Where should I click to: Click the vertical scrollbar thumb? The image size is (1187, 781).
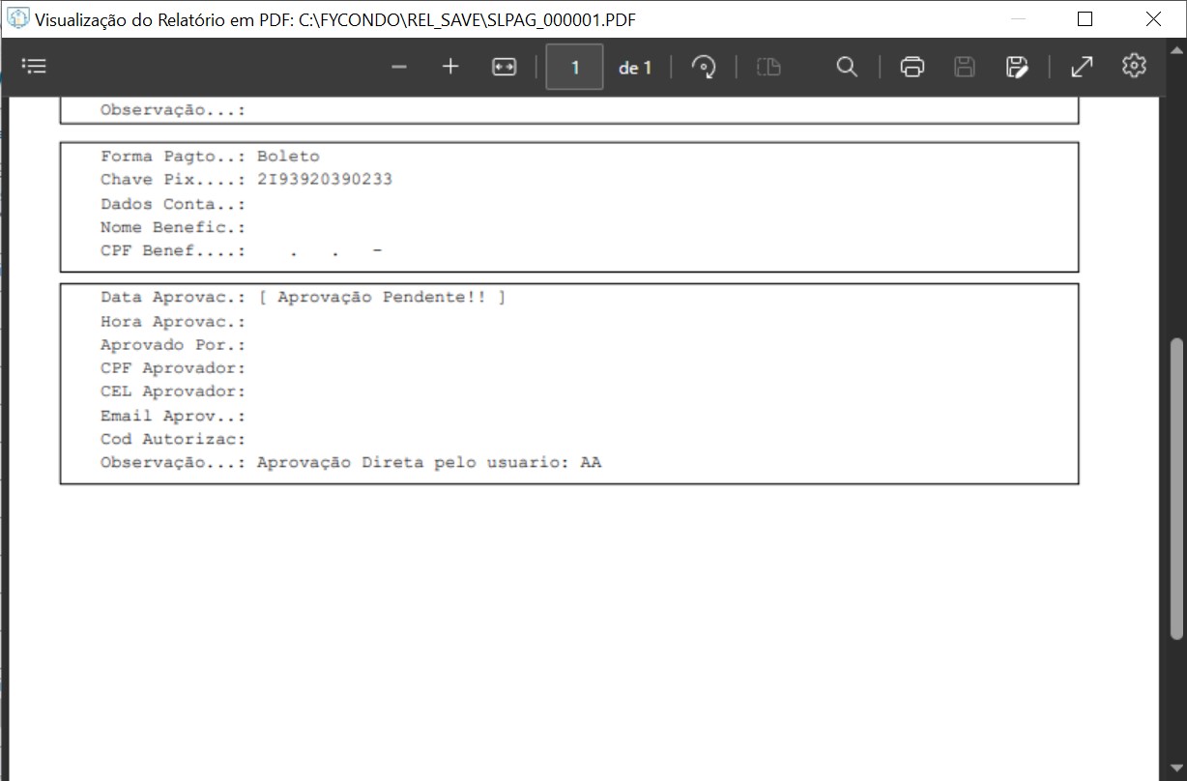pos(1175,488)
